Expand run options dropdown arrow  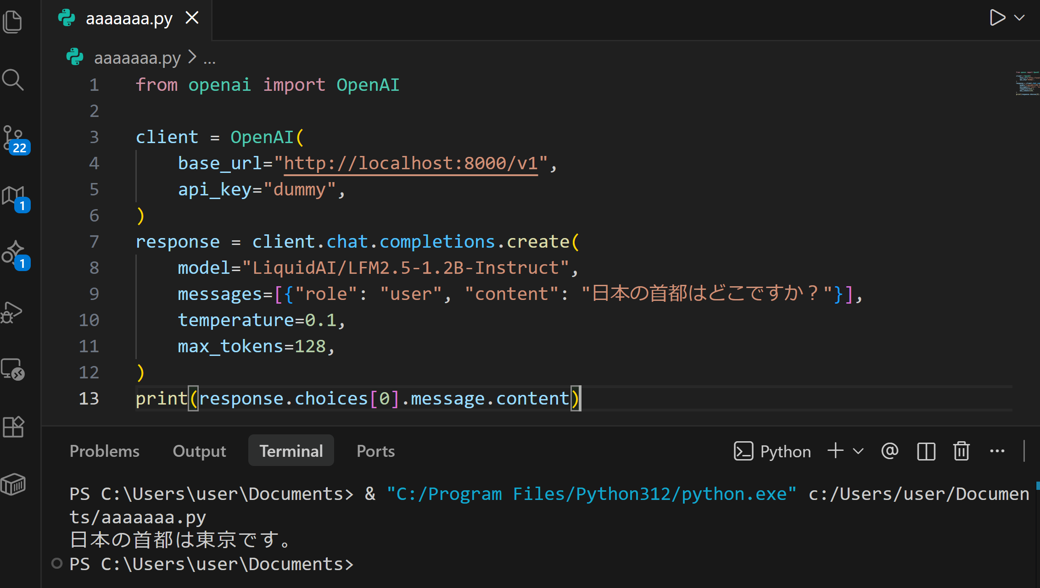[1020, 18]
